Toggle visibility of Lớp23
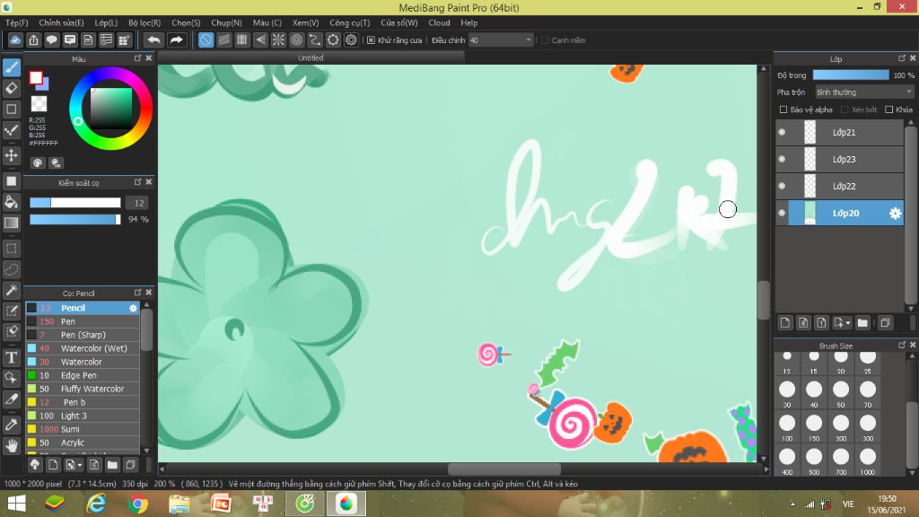Image resolution: width=919 pixels, height=517 pixels. [x=782, y=160]
